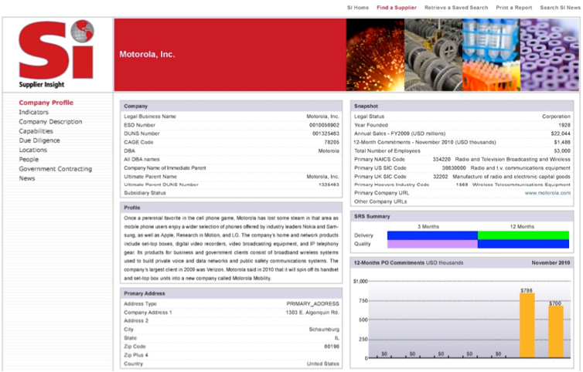Open the People section

click(29, 159)
